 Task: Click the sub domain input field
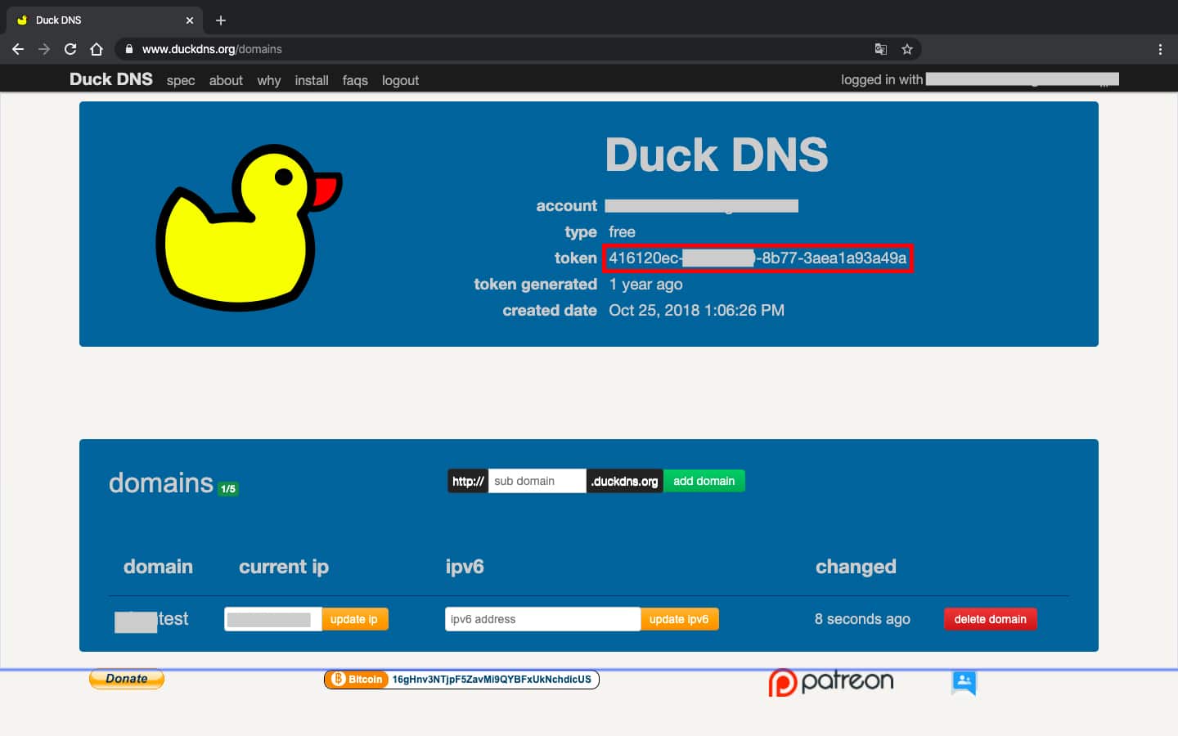(x=537, y=481)
